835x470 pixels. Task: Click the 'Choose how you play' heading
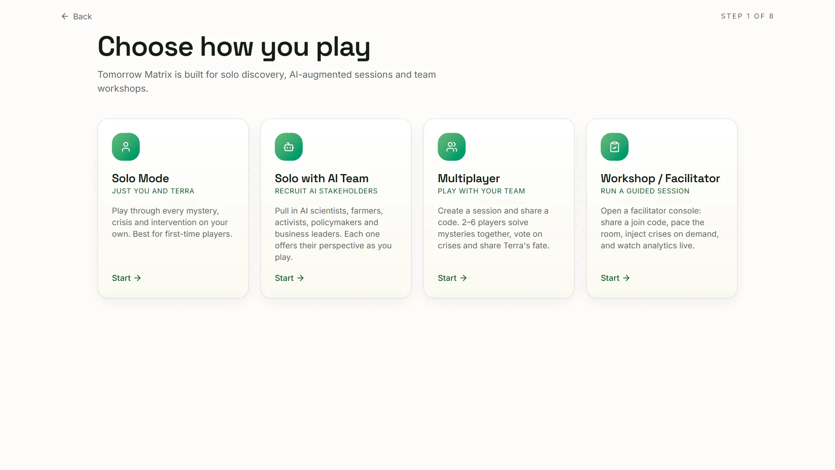coord(234,47)
